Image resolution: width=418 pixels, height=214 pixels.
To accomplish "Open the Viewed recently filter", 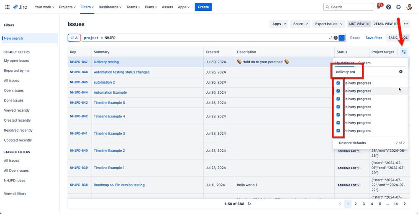I will pyautogui.click(x=17, y=110).
